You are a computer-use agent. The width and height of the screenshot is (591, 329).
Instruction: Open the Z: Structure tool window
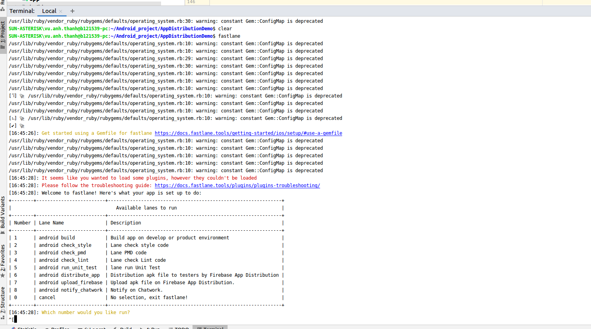(x=3, y=303)
